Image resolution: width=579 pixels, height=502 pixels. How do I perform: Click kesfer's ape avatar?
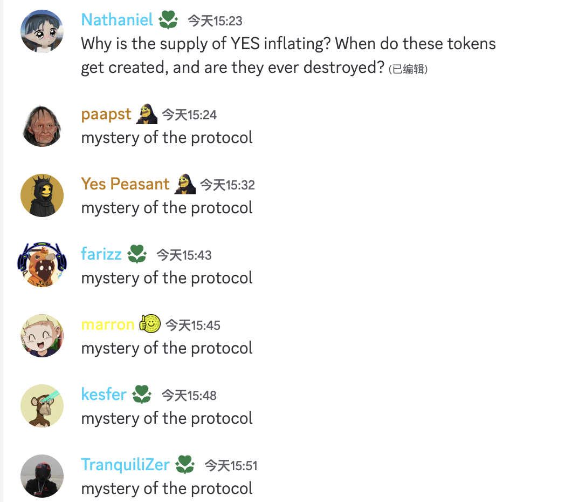click(x=42, y=406)
